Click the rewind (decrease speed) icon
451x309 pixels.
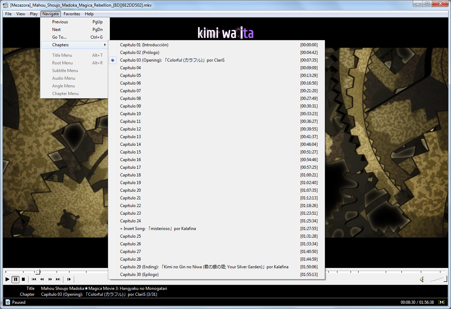point(42,279)
